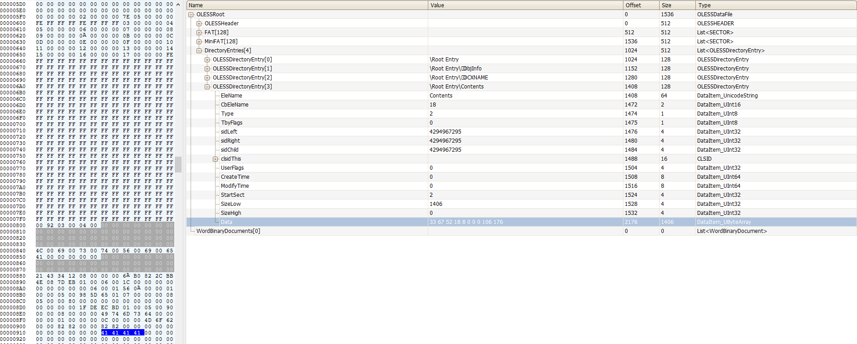This screenshot has height=344, width=857.
Task: Expand the FAT[128] node
Action: coord(199,33)
